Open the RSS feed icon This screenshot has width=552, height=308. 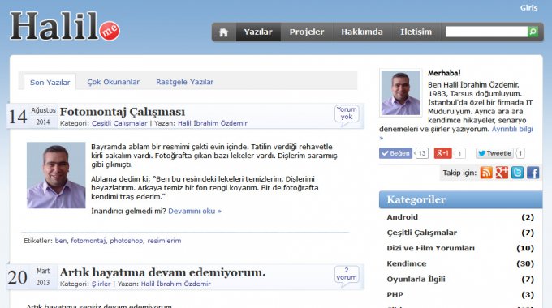pos(486,173)
